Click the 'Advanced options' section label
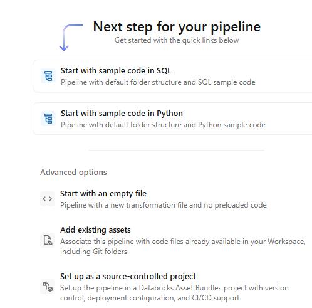Image resolution: width=312 pixels, height=308 pixels. pos(73,173)
